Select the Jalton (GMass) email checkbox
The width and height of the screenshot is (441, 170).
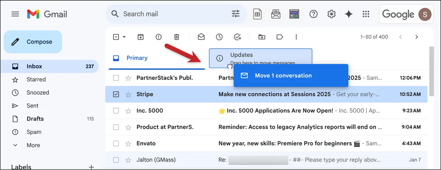pos(116,160)
